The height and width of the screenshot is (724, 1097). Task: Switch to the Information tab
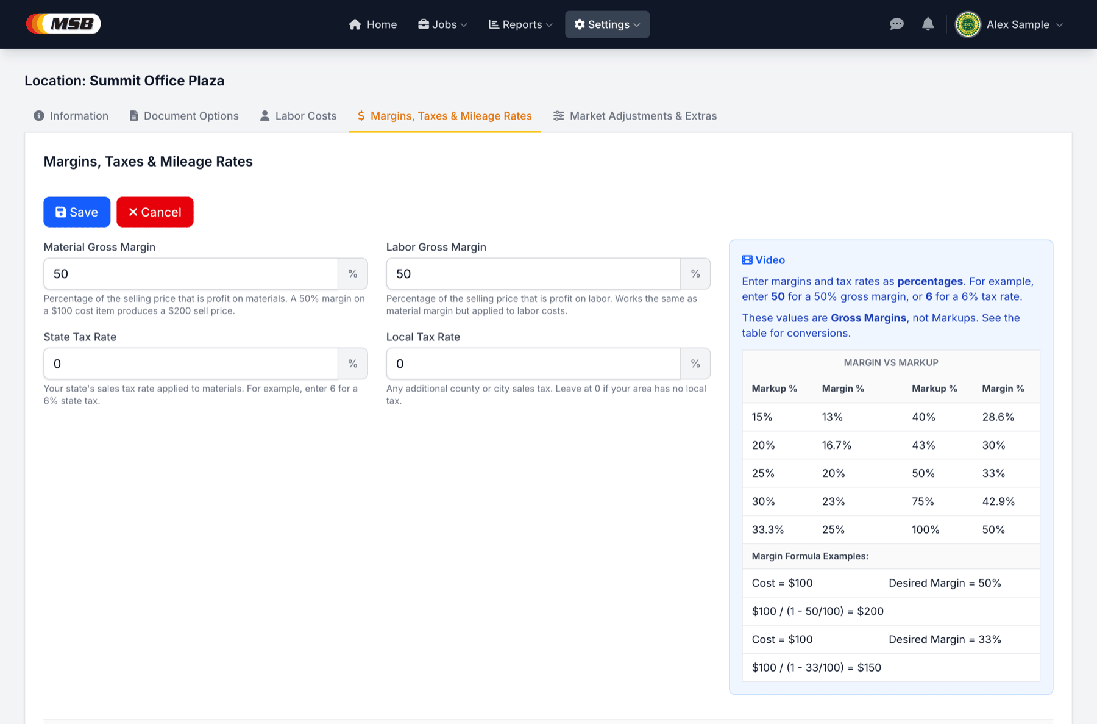click(71, 116)
